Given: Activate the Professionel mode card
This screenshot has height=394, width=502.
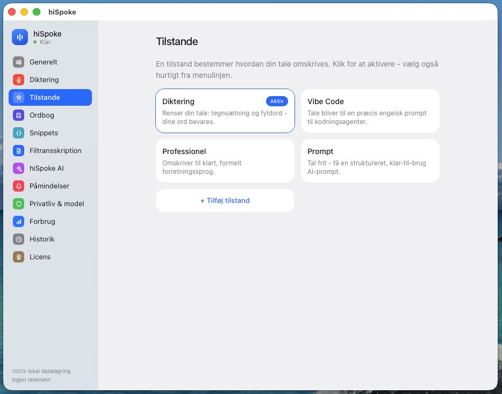Looking at the screenshot, I should click(225, 160).
